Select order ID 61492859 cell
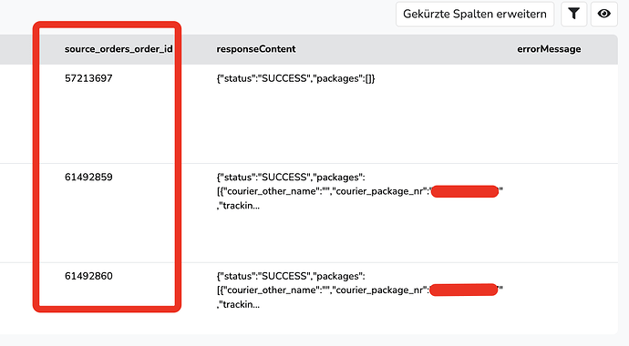 (88, 177)
